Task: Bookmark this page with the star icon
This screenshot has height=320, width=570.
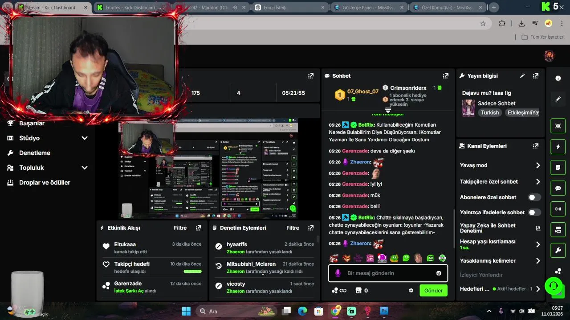Action: (x=483, y=24)
